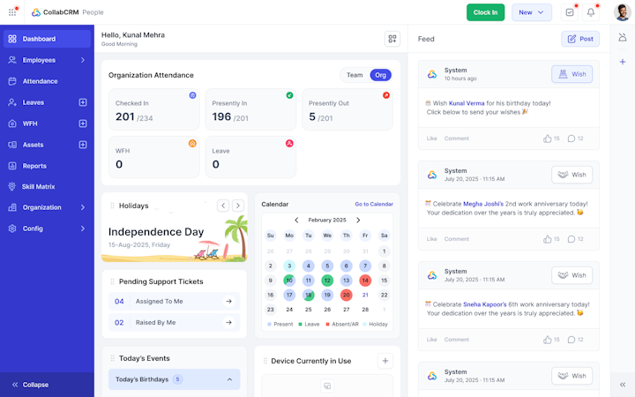Click Go to Calendar link
Viewport: 635px width, 397px height.
pyautogui.click(x=374, y=204)
